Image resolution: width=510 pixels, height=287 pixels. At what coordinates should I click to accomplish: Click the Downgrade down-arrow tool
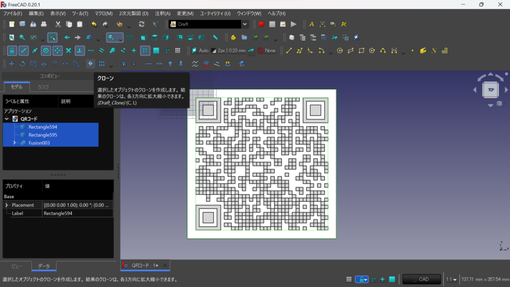pyautogui.click(x=181, y=64)
